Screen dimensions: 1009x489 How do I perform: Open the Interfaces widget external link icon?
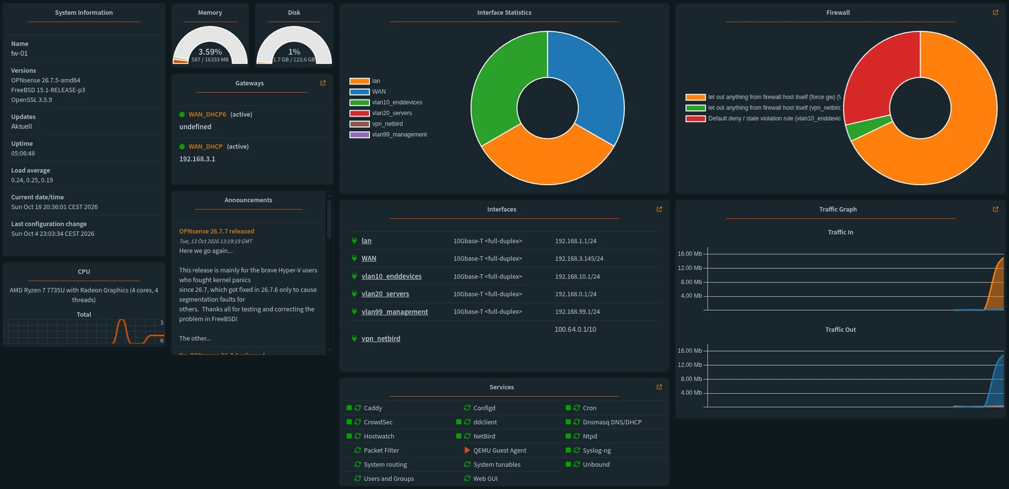pyautogui.click(x=659, y=209)
